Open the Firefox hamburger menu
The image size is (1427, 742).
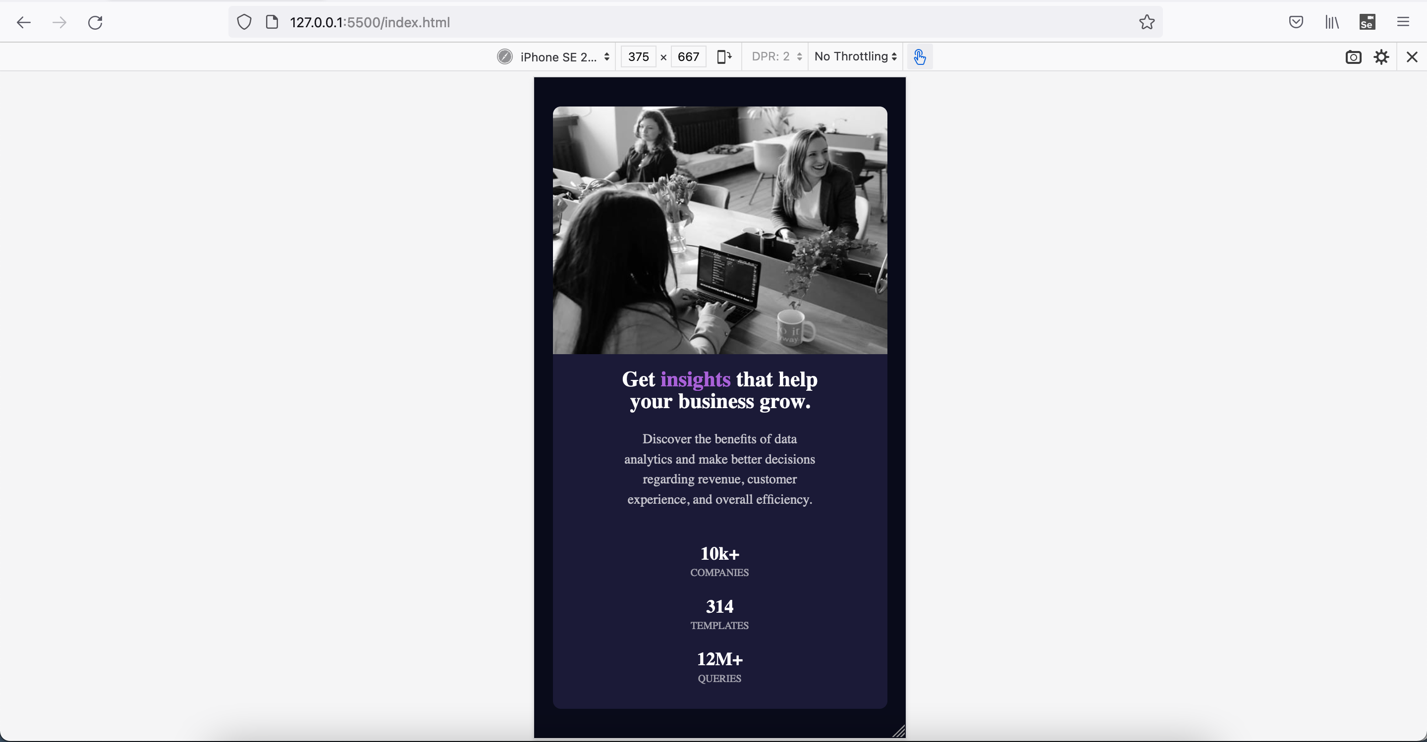[x=1403, y=22]
